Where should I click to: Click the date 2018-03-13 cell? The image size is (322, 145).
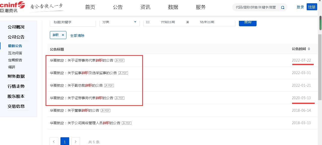(x=301, y=123)
